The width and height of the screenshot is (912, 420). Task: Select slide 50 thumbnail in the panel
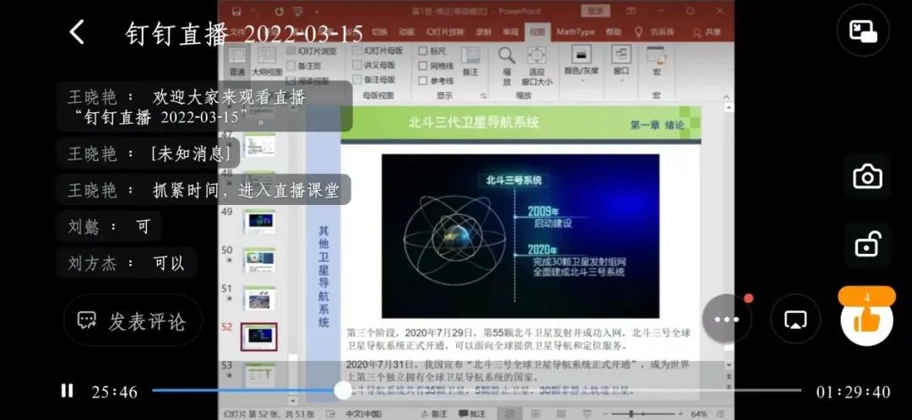tap(258, 259)
